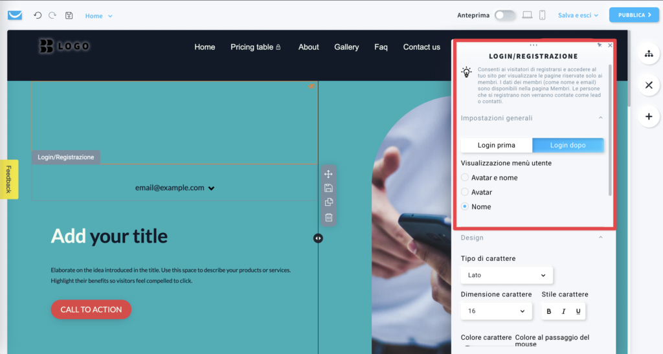Image resolution: width=663 pixels, height=354 pixels.
Task: Click the hand holding phone image
Action: 411,224
